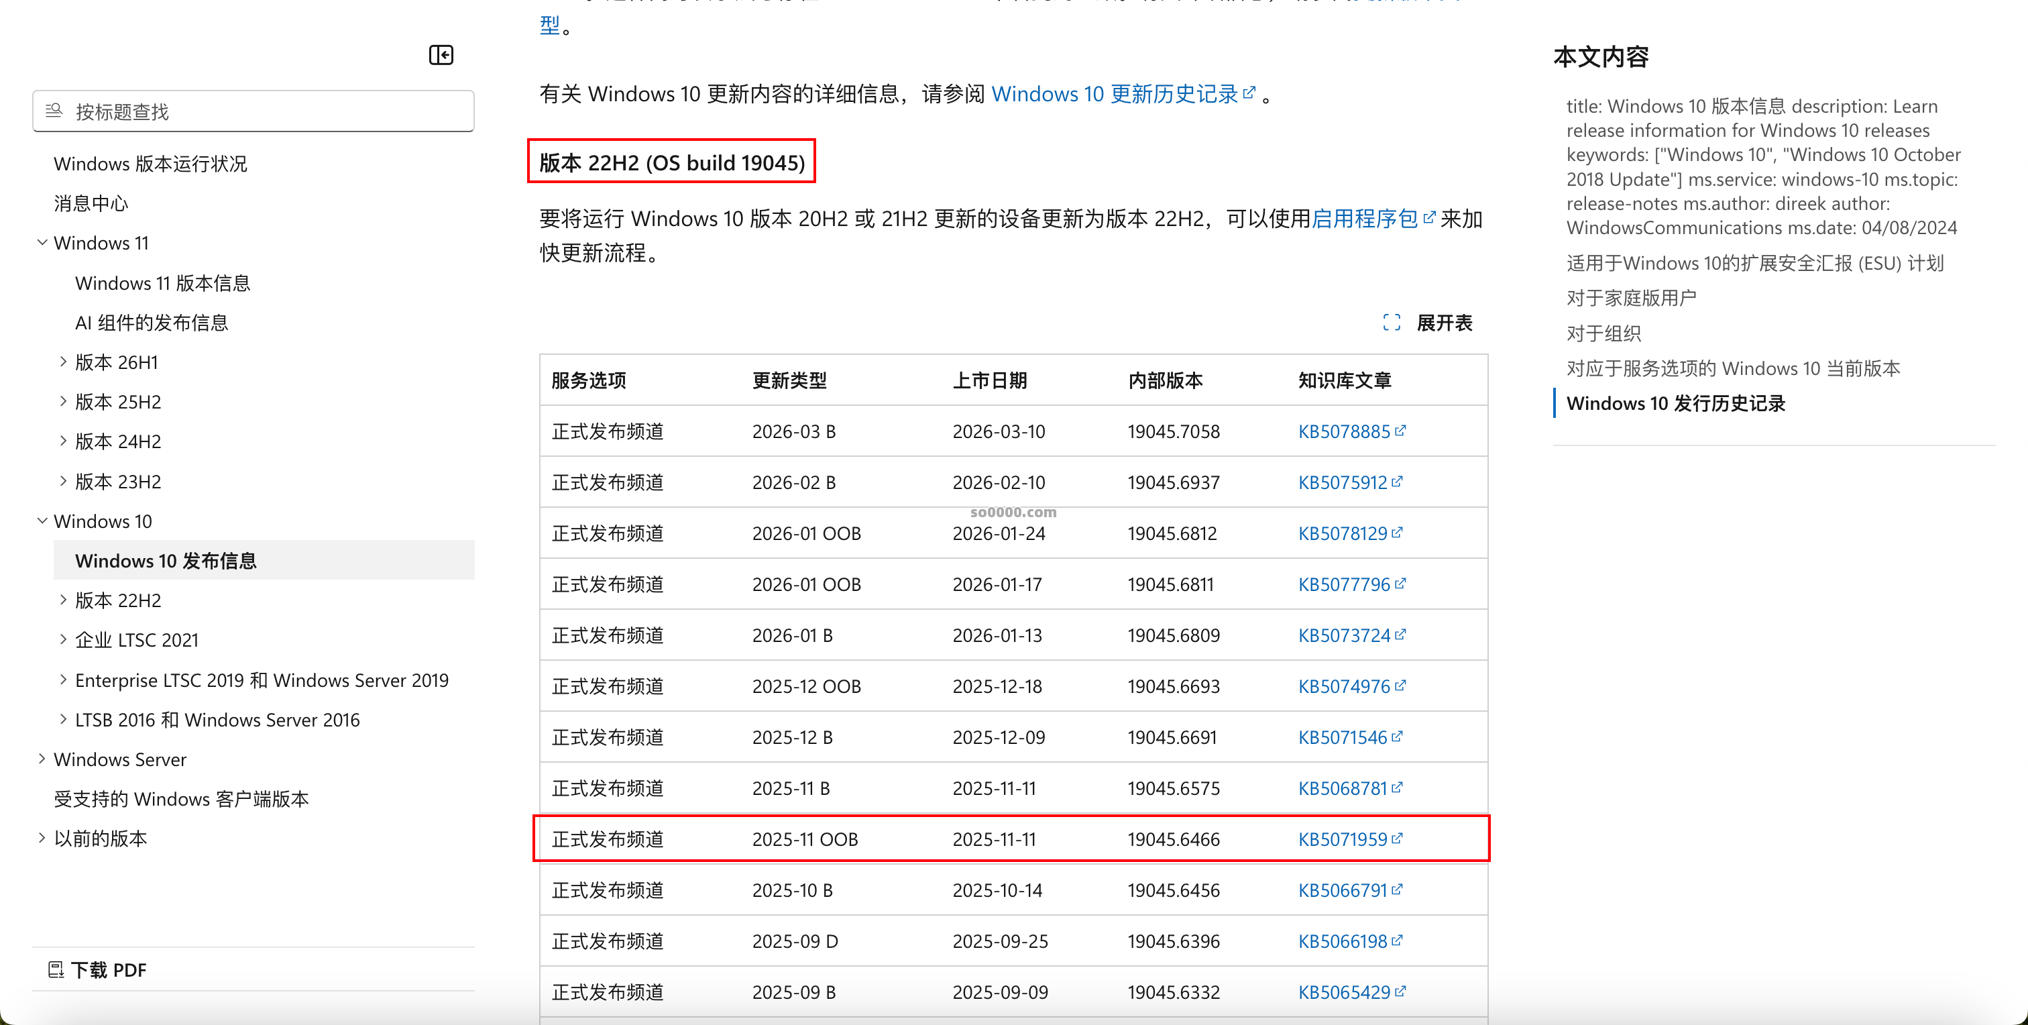Collapse the Windows 11 tree section
This screenshot has width=2028, height=1025.
point(42,242)
